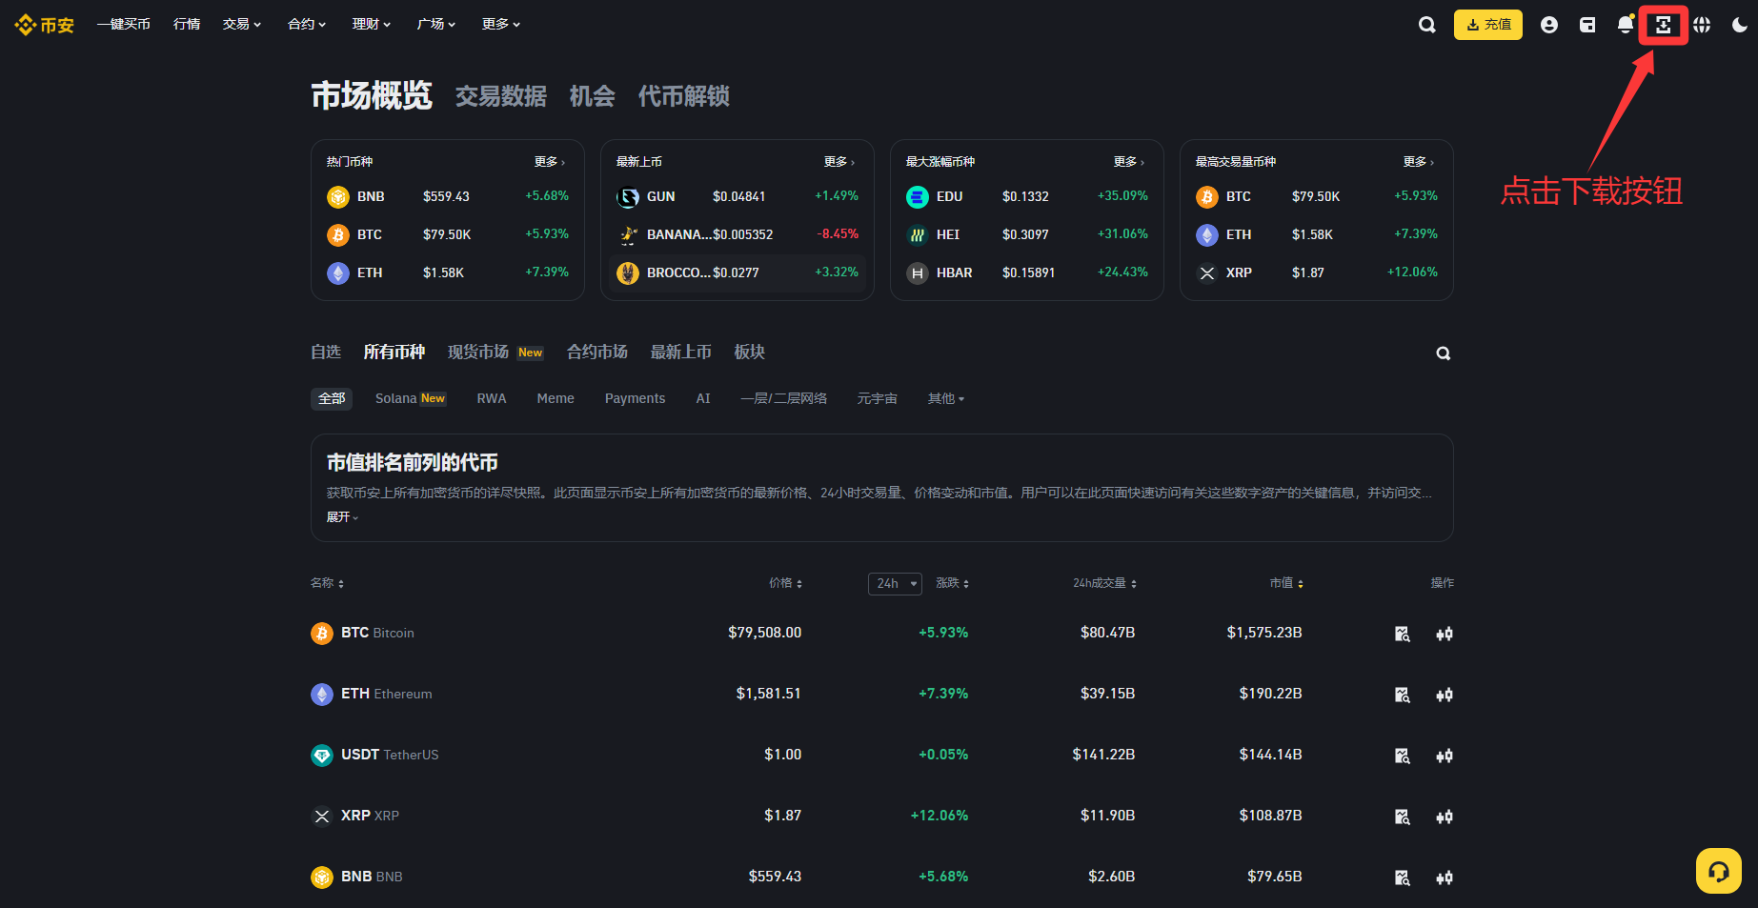Open detail icon in BTC row
The width and height of the screenshot is (1758, 908).
click(x=1403, y=634)
